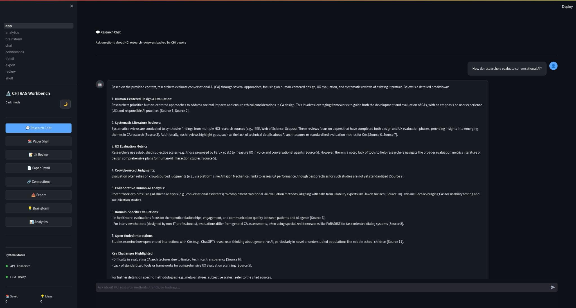Open the Lit Review section
Image resolution: width=576 pixels, height=308 pixels.
click(x=39, y=155)
